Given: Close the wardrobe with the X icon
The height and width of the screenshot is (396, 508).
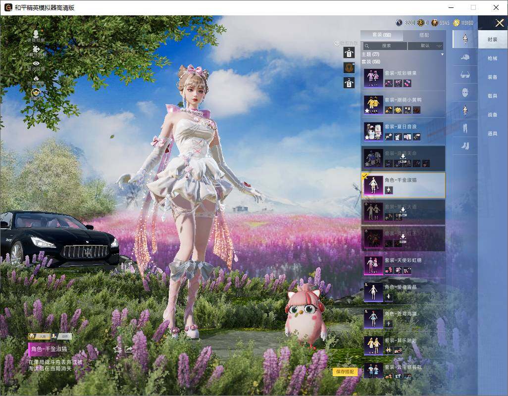Looking at the screenshot, I should coord(499,23).
